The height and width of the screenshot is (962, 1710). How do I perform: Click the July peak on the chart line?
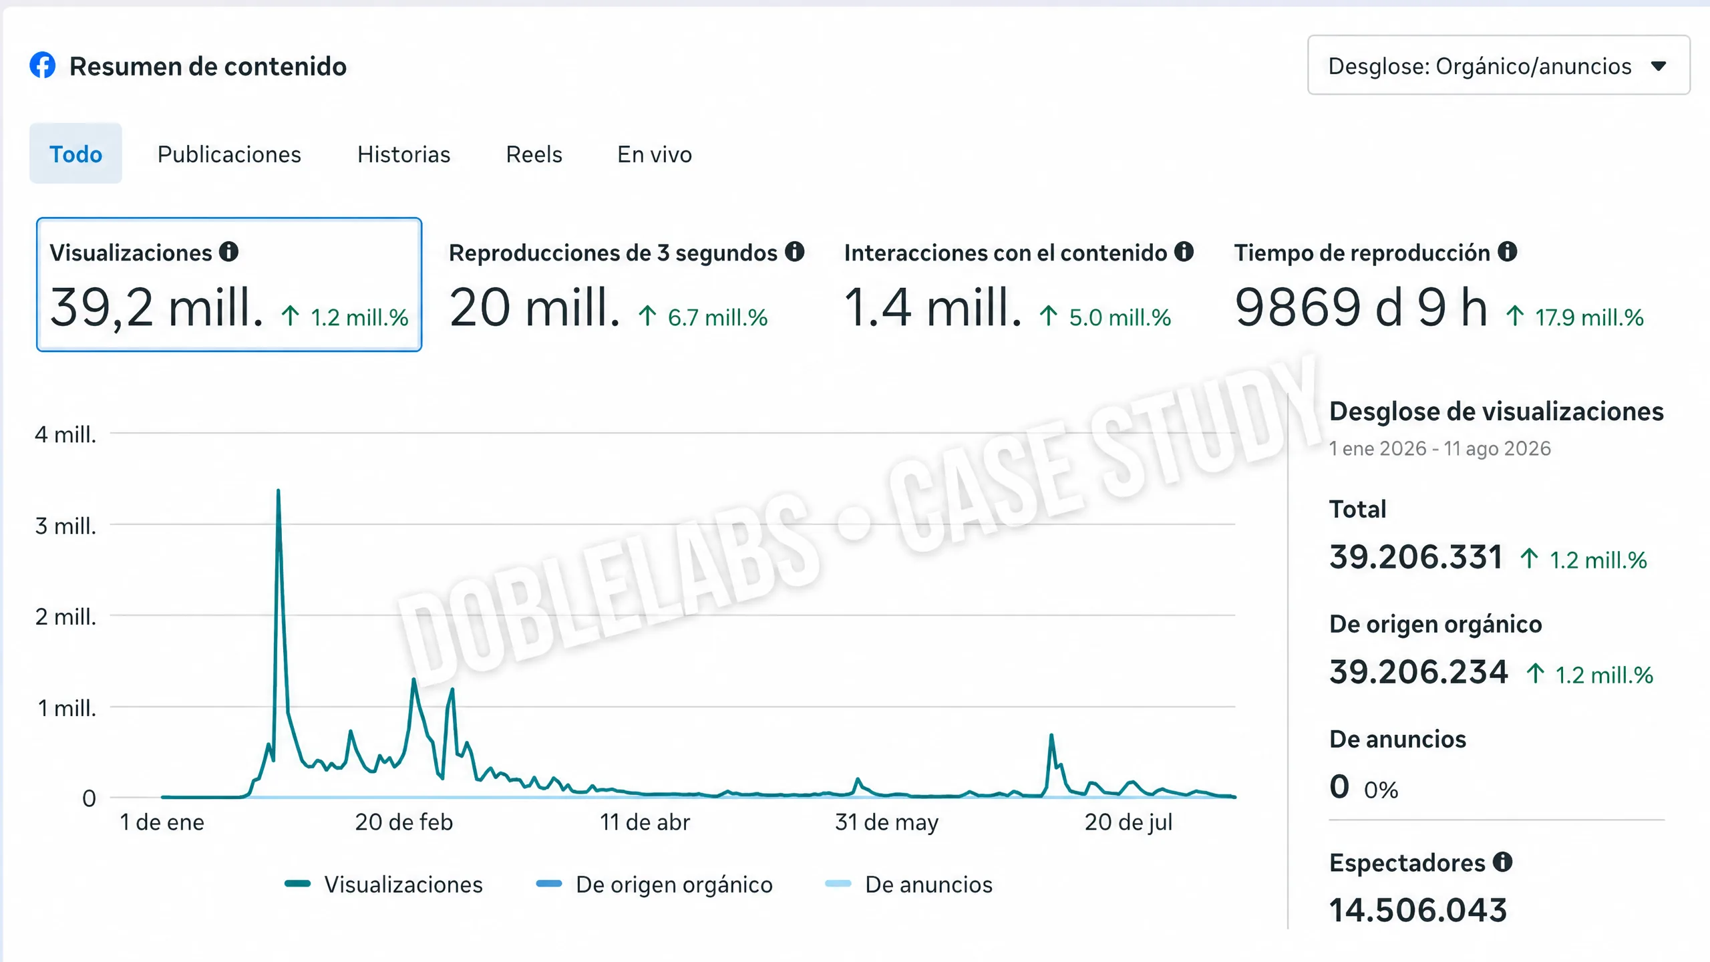tap(1051, 736)
